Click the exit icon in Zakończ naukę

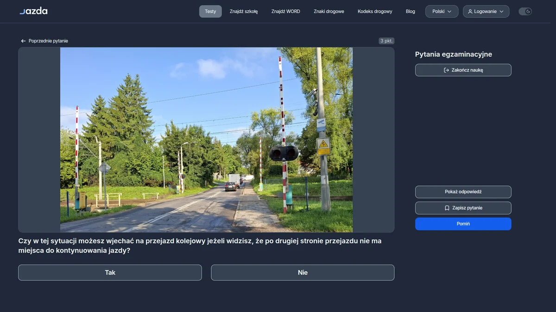click(446, 70)
